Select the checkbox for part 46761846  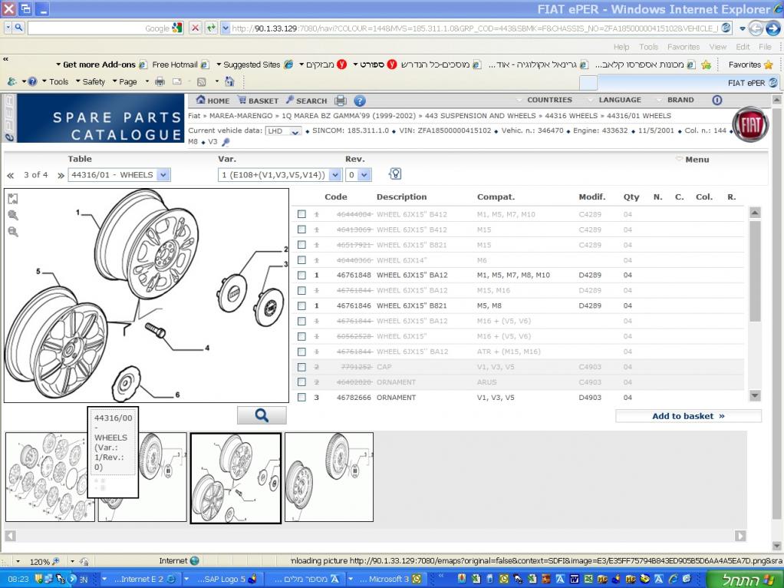(x=301, y=306)
